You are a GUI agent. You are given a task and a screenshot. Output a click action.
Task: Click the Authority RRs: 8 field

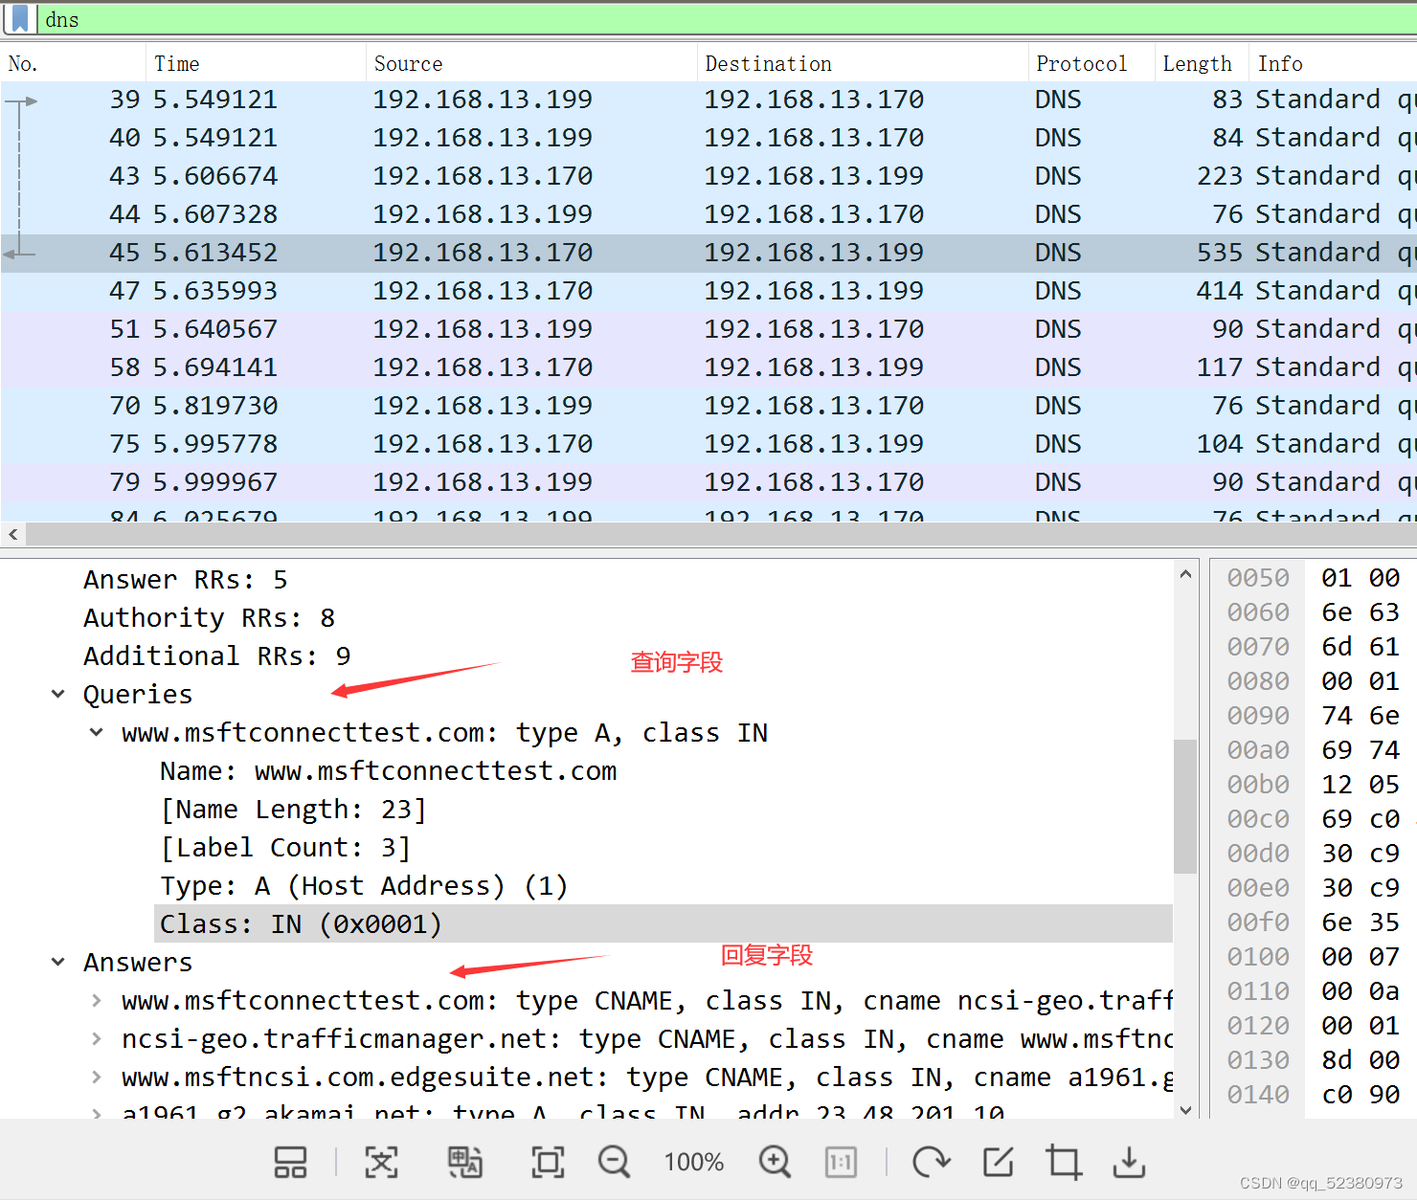(x=209, y=618)
